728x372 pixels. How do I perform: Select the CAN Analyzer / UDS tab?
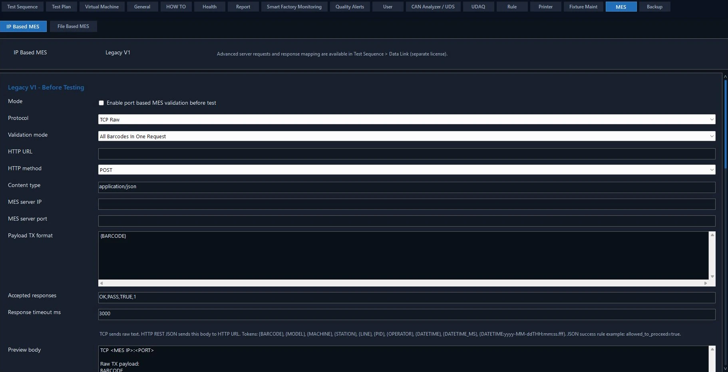tap(433, 7)
